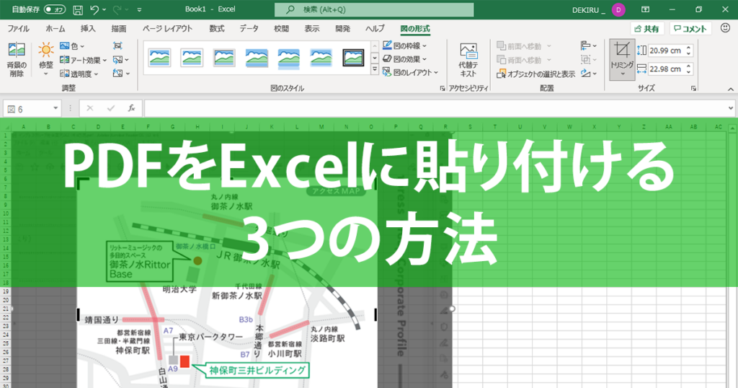Open the 挿入 ribbon tab
Screen dimensions: 738x388
87,29
